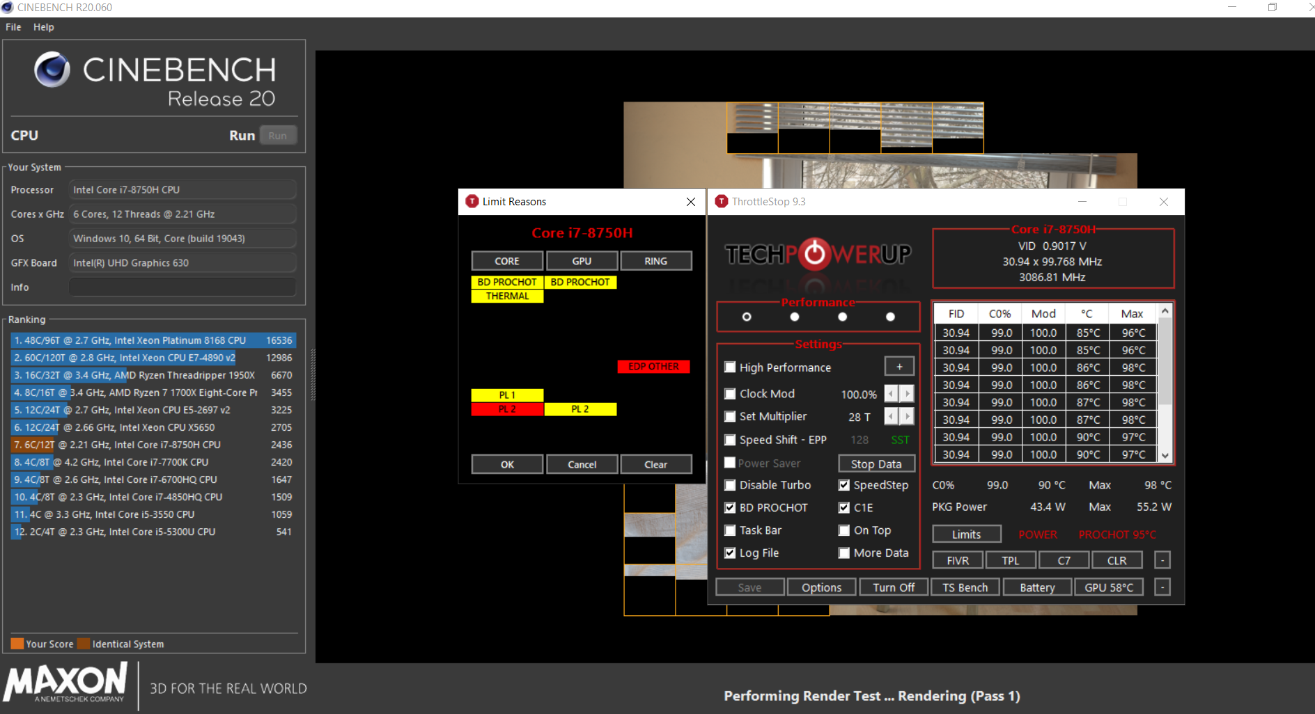
Task: Click the Limit Reasons window icon
Action: [x=472, y=201]
